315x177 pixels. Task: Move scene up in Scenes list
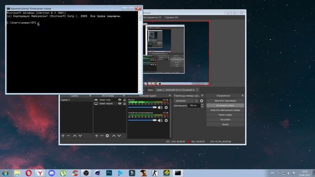click(75, 136)
